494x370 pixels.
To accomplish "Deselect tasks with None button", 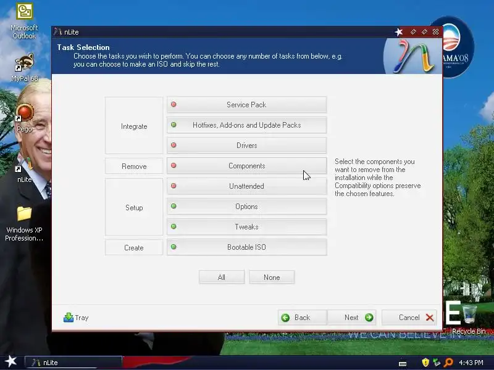I will (x=272, y=277).
